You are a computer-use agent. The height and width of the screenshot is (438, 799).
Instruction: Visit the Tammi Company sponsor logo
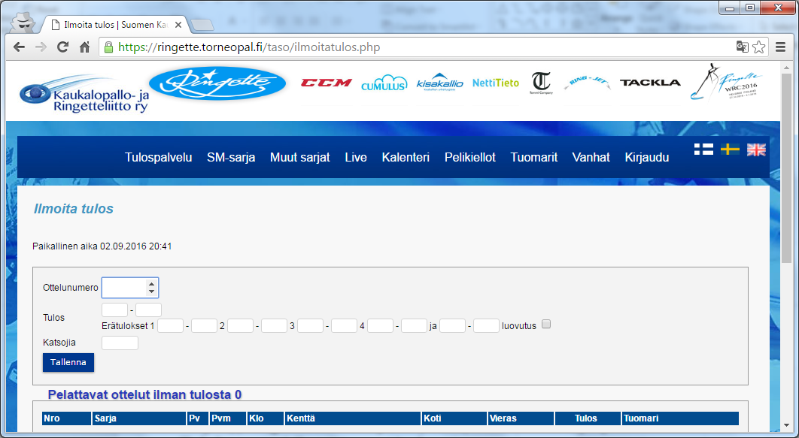[541, 83]
